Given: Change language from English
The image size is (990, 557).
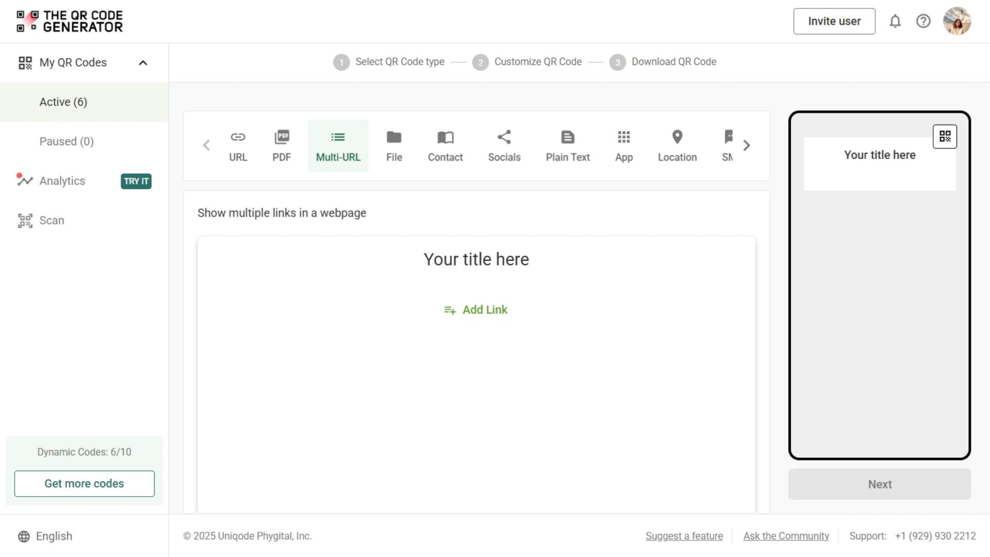Looking at the screenshot, I should coord(45,536).
